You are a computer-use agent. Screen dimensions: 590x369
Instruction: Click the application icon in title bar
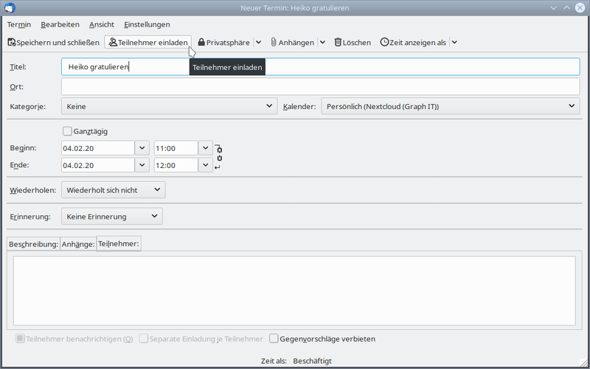tap(8, 7)
